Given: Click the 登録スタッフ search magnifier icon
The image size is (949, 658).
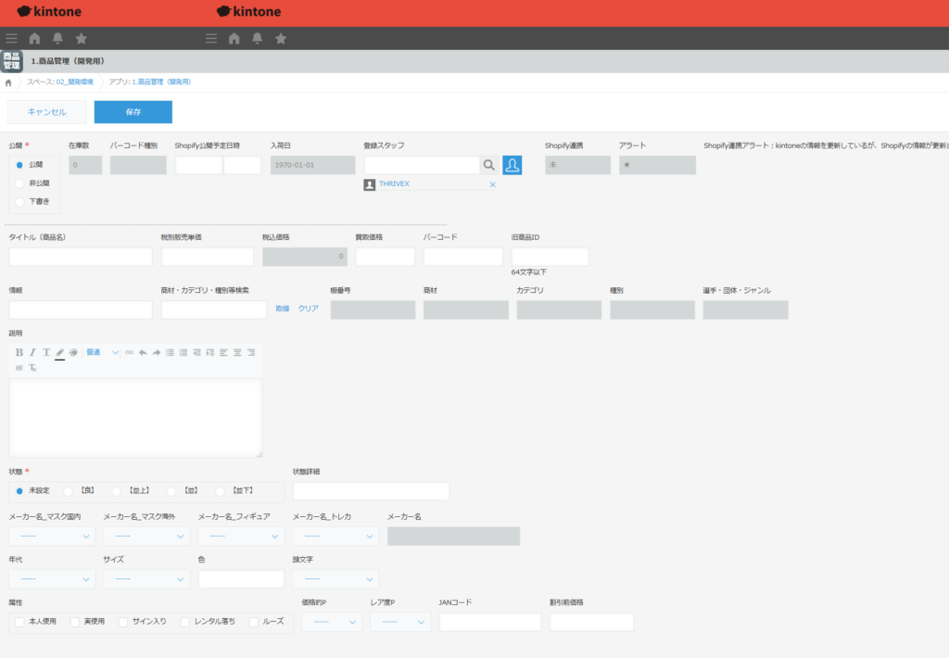Looking at the screenshot, I should [488, 165].
